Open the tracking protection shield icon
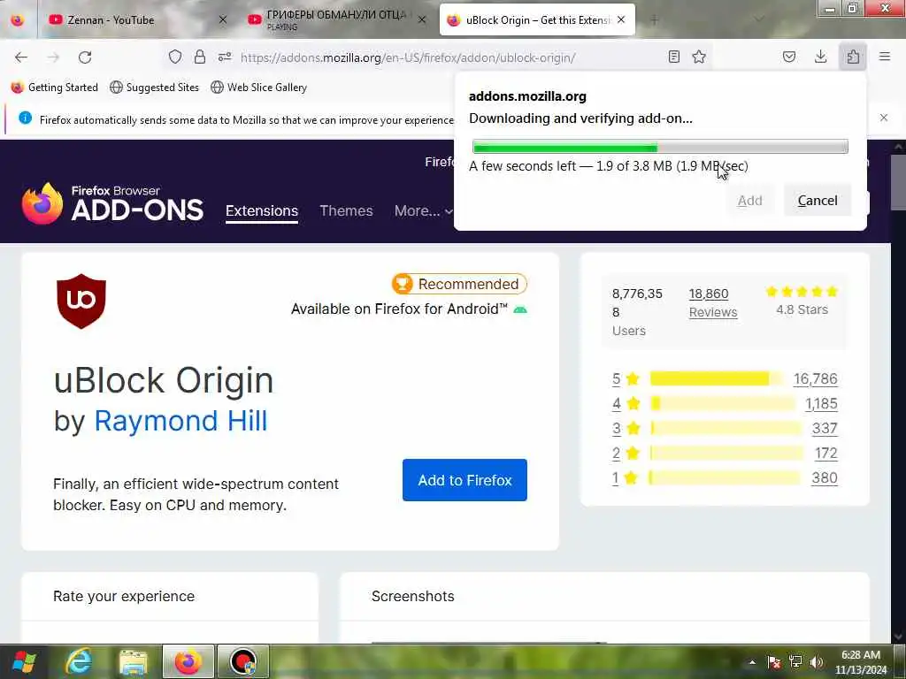Screen dimensions: 906x679 pyautogui.click(x=175, y=57)
